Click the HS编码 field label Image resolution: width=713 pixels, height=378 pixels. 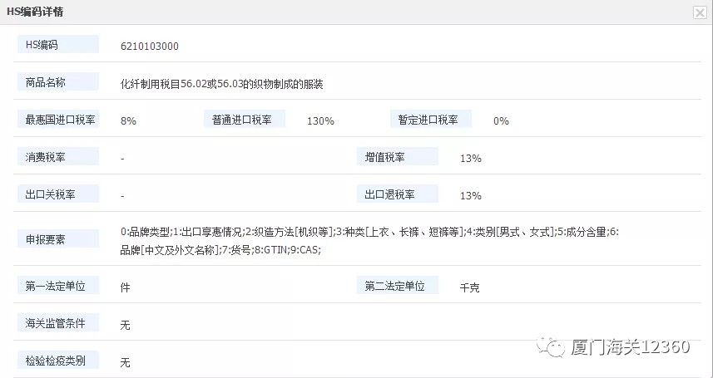(57, 44)
